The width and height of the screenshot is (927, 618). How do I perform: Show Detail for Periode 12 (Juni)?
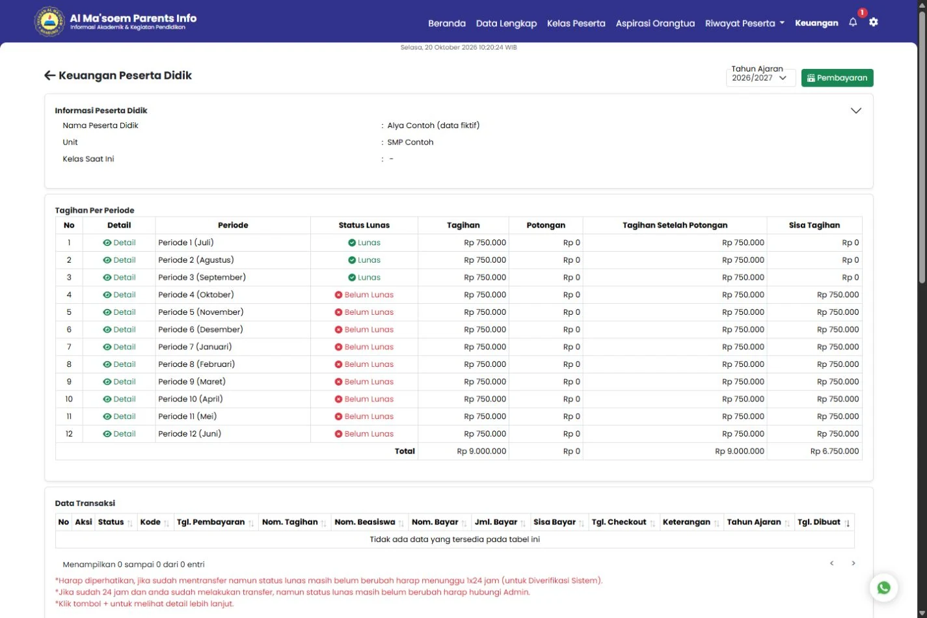pyautogui.click(x=119, y=434)
